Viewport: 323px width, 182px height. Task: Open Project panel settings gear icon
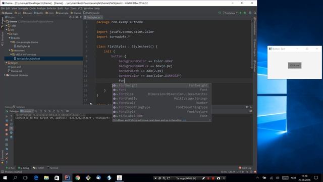77,18
